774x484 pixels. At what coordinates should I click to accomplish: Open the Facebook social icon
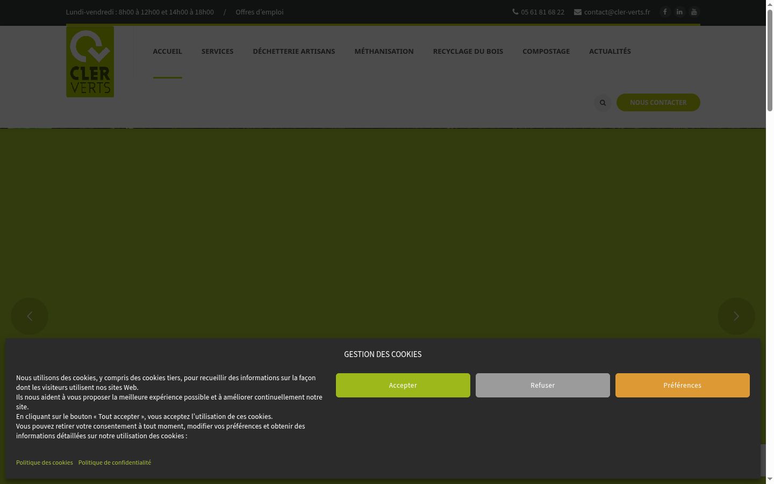coord(665,12)
